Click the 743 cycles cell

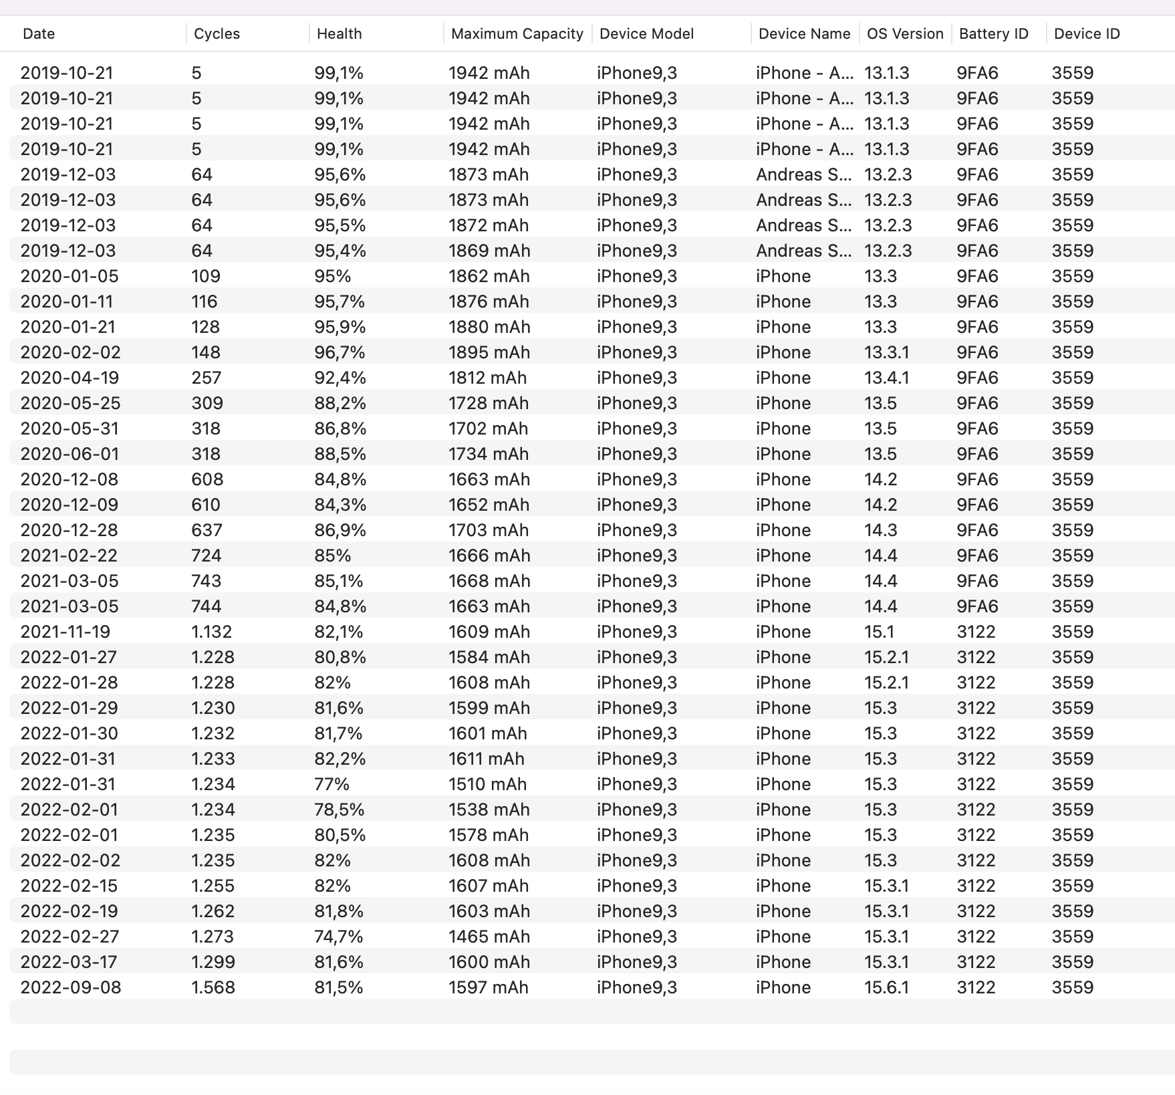click(x=206, y=581)
